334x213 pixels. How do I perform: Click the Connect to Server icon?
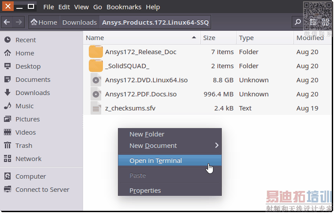[x=8, y=189]
